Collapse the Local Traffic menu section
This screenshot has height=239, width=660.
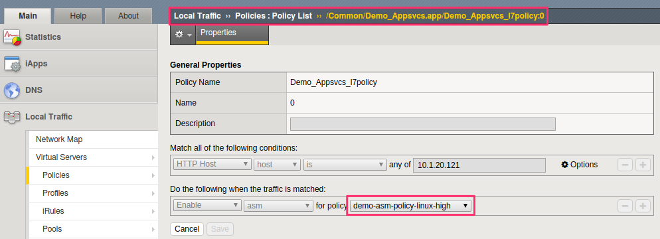pyautogui.click(x=79, y=117)
